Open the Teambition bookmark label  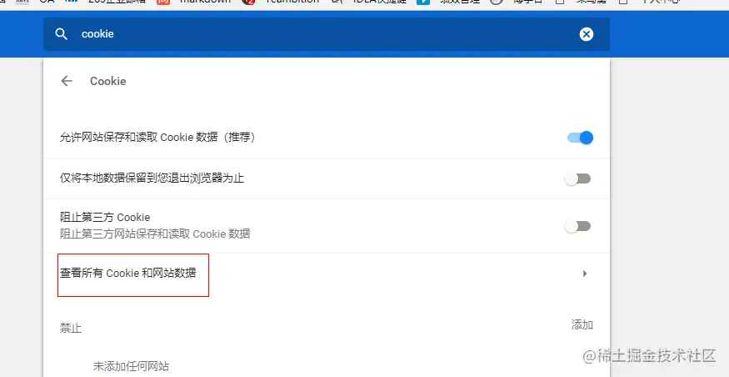point(292,2)
